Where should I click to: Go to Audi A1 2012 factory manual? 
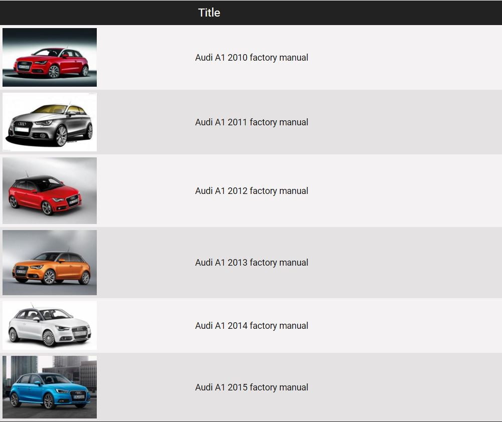click(x=251, y=191)
